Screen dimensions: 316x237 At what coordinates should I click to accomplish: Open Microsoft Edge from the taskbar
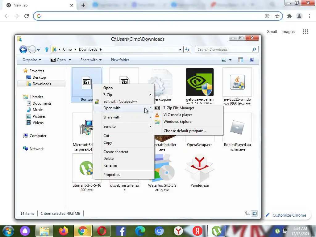click(x=140, y=231)
